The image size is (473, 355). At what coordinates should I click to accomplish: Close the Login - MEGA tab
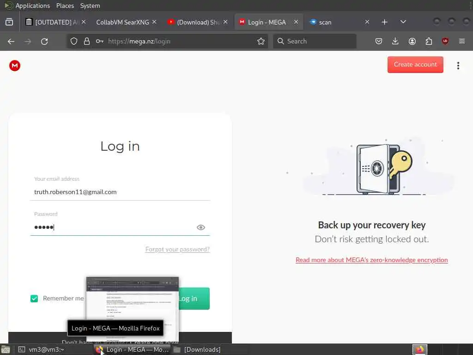(296, 22)
